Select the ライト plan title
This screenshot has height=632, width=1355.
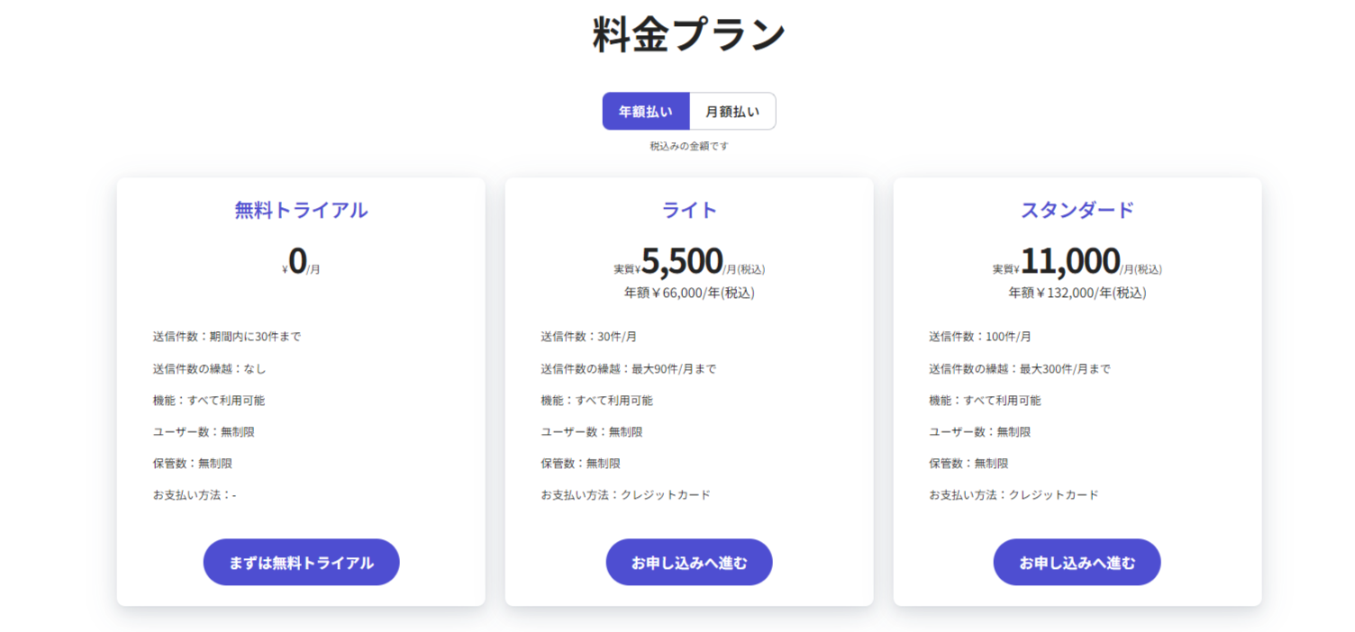pyautogui.click(x=689, y=210)
